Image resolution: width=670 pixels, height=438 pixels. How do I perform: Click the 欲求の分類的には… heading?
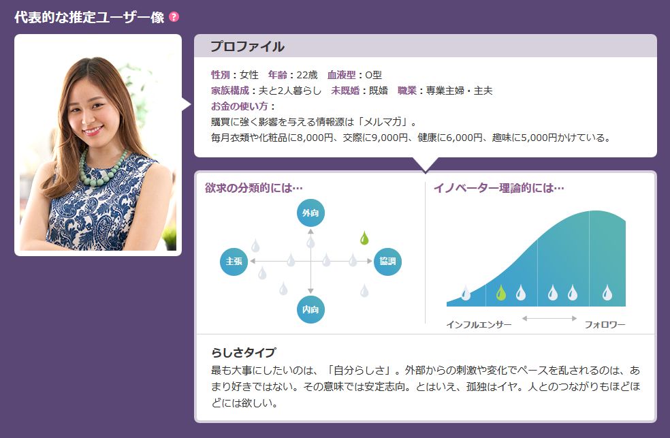tap(254, 188)
